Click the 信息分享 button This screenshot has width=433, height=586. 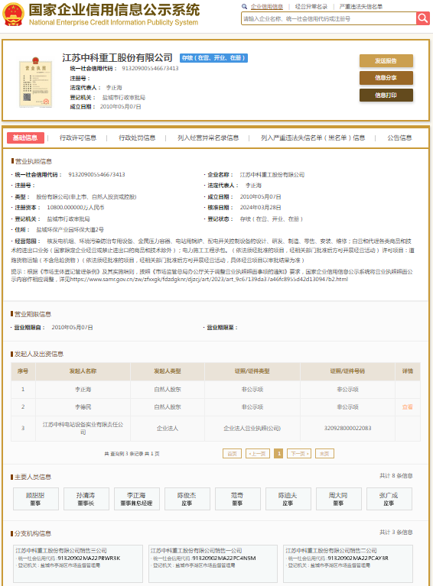coord(386,78)
